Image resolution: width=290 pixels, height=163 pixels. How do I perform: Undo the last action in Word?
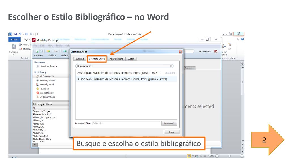[20, 34]
